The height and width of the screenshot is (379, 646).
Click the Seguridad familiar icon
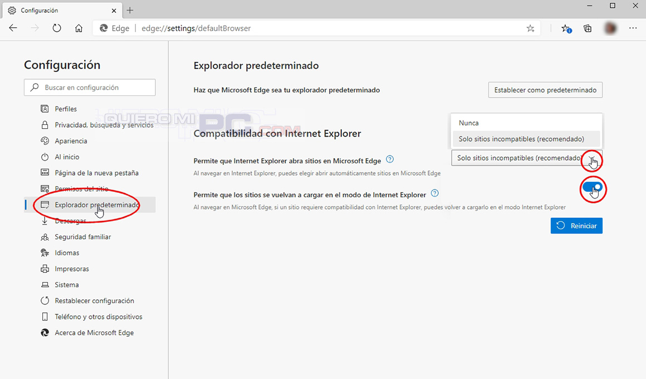coord(45,237)
